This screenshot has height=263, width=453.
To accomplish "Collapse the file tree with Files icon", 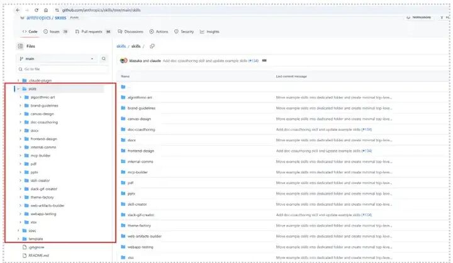I will (x=20, y=46).
